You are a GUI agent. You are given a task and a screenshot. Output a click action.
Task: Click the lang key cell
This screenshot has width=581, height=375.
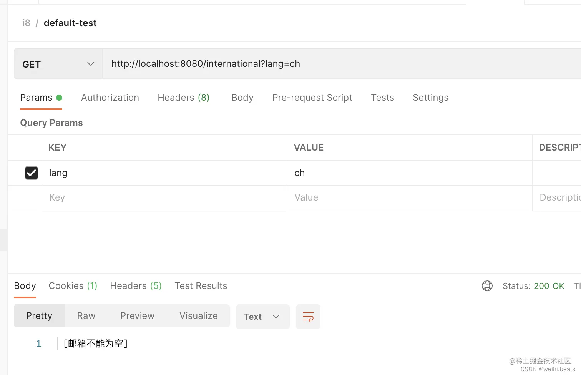pyautogui.click(x=164, y=173)
